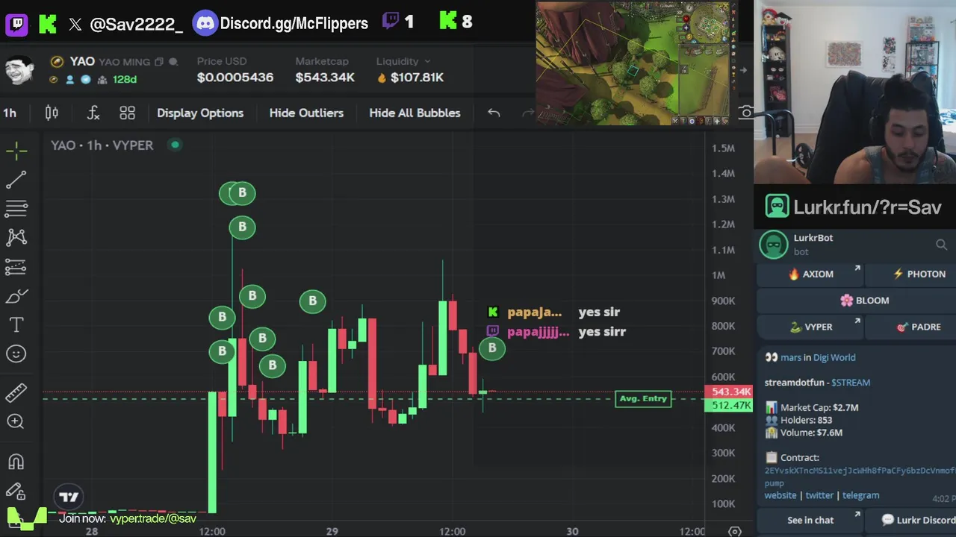The height and width of the screenshot is (537, 956).
Task: Open the Fibonacci retracement tool
Action: point(16,208)
